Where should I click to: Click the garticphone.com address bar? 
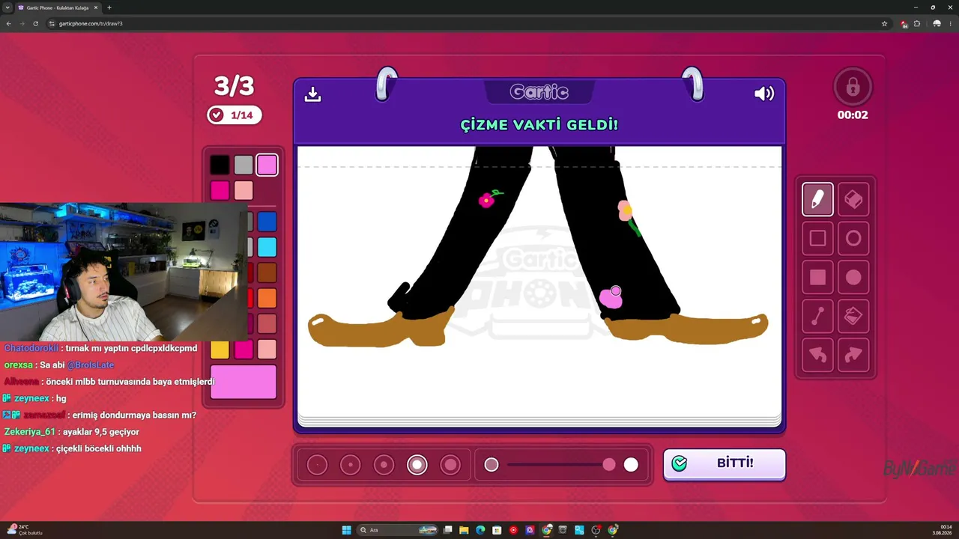465,23
